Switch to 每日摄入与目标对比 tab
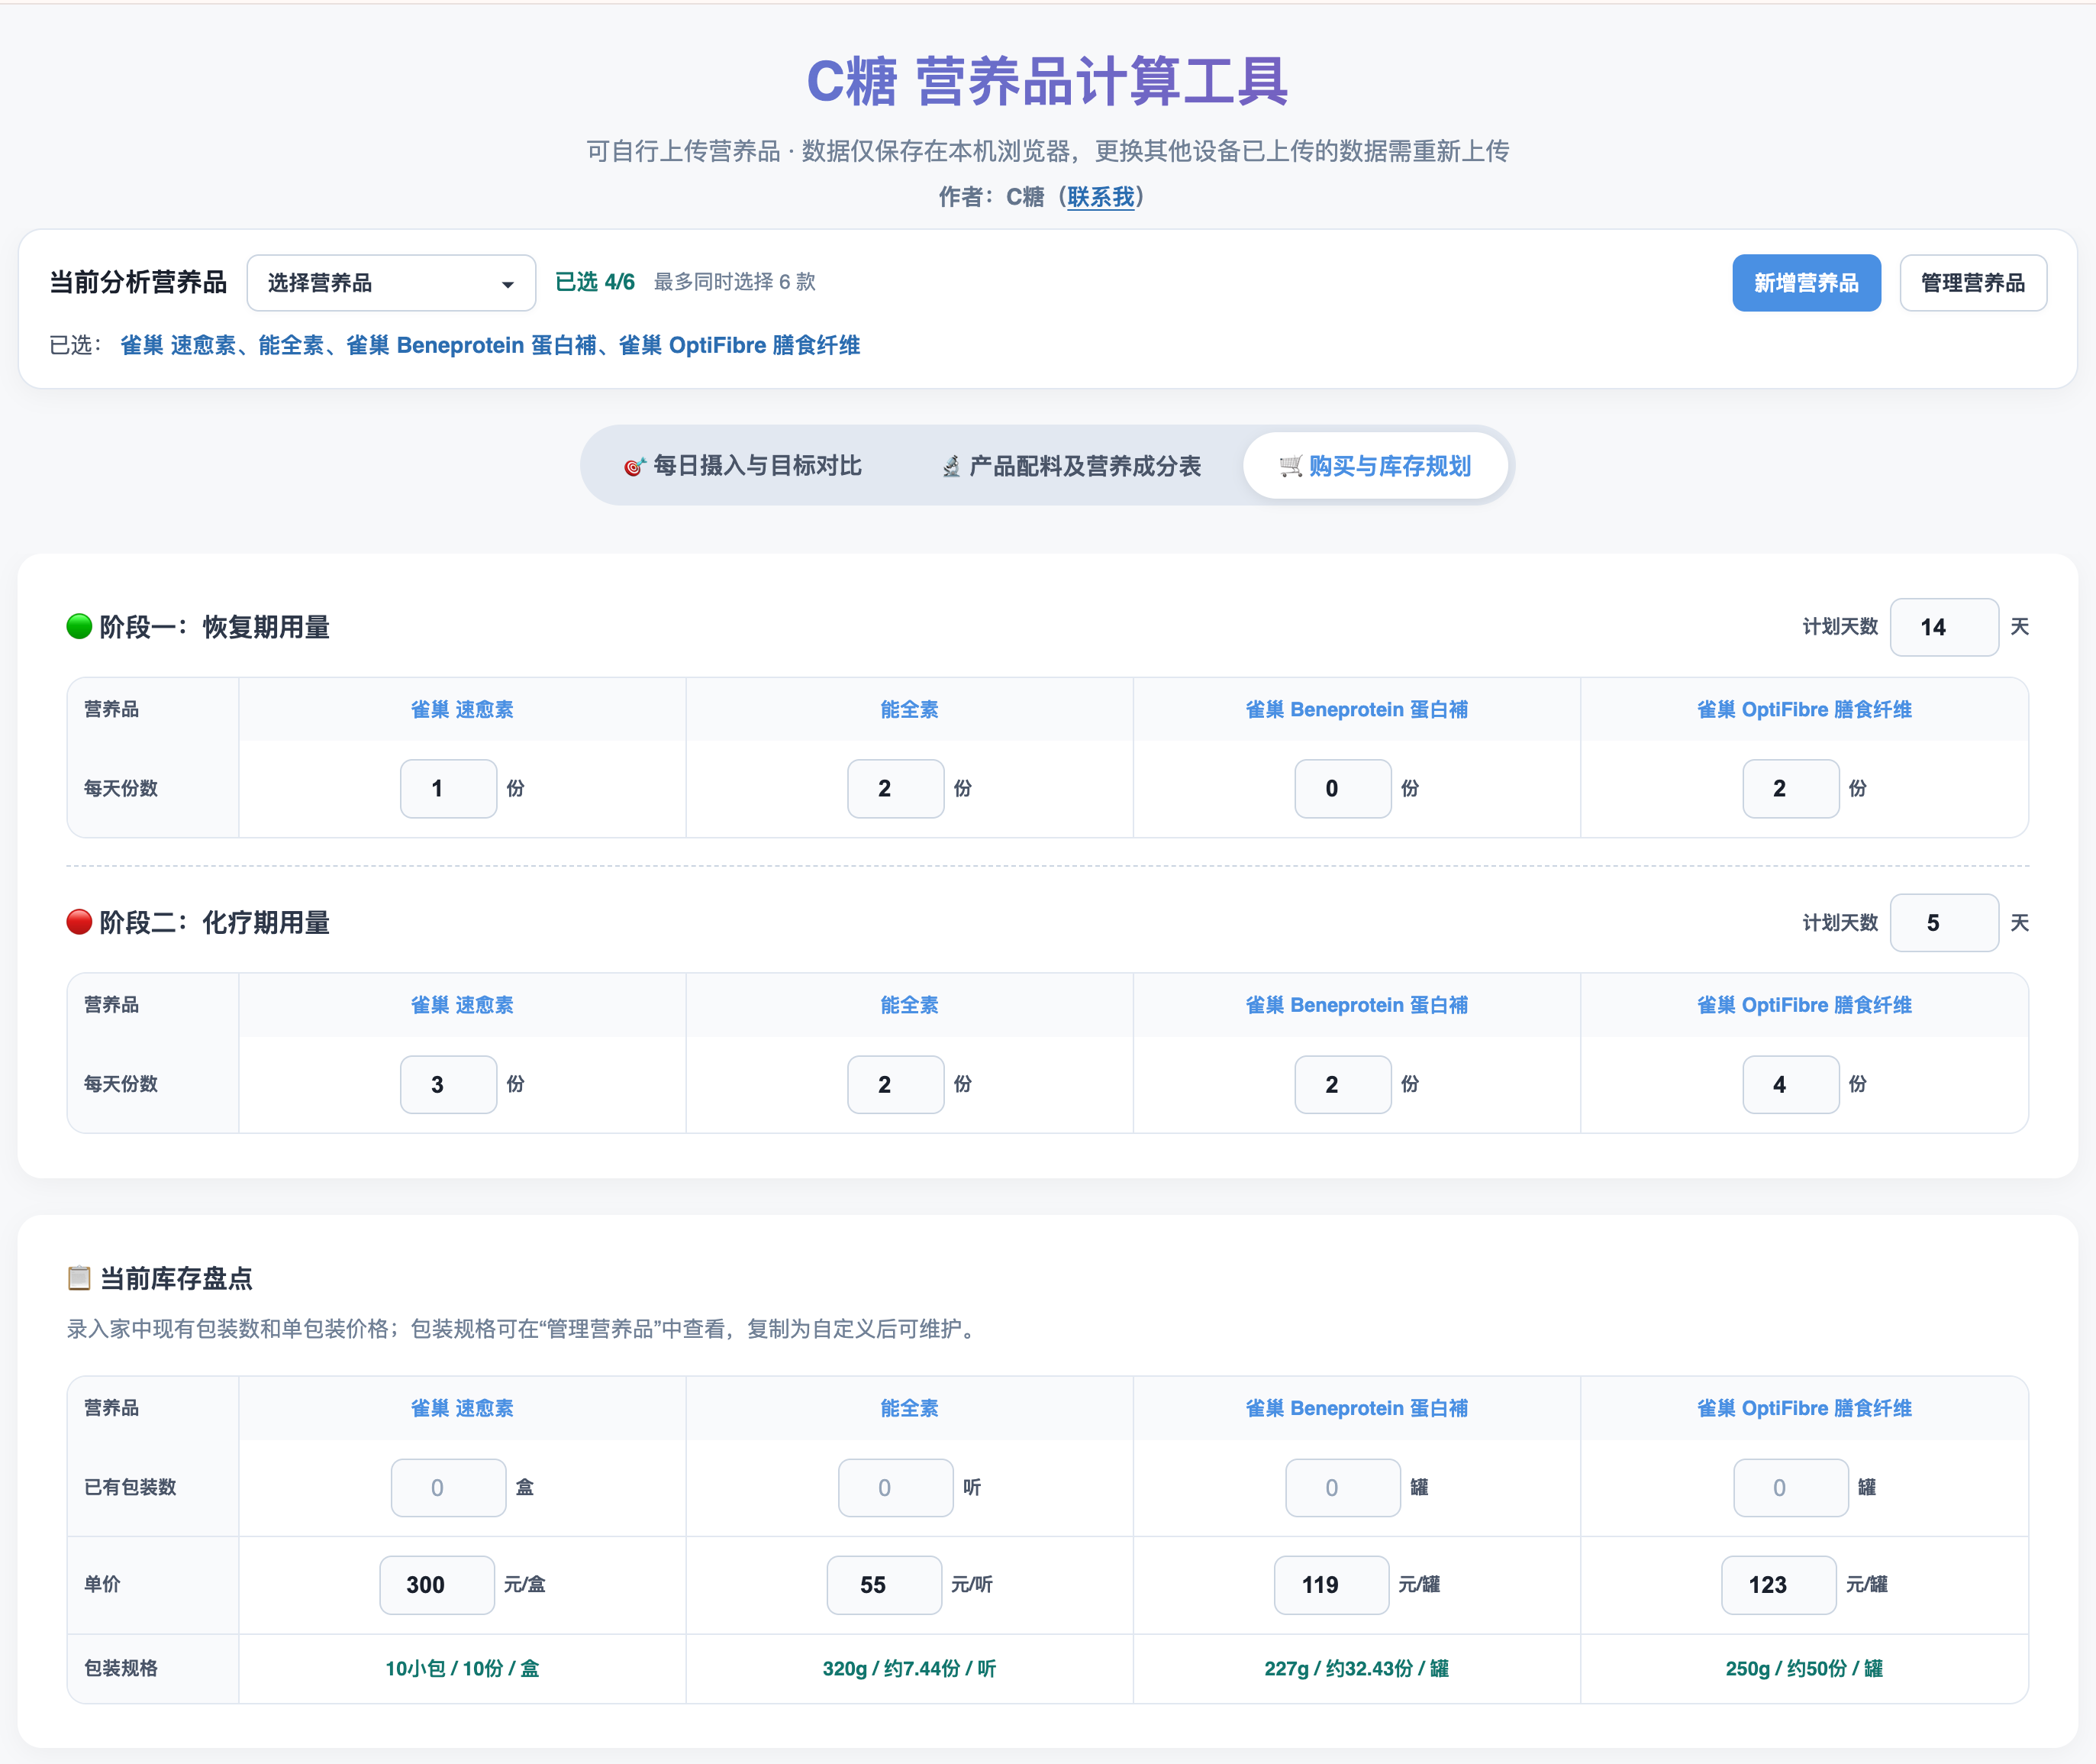 point(742,466)
